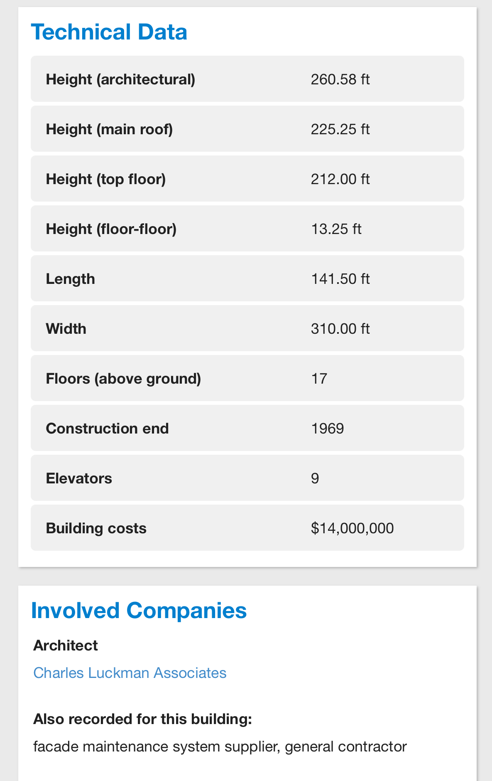The image size is (492, 781).
Task: Open the Charles Luckman Associates link
Action: coord(130,673)
